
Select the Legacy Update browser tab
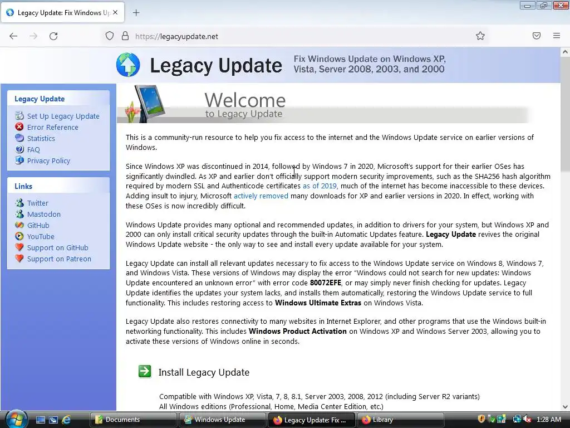coord(62,12)
